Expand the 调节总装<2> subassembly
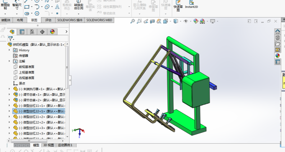Image resolution: width=285 pixels, height=152 pixels. 10,100
